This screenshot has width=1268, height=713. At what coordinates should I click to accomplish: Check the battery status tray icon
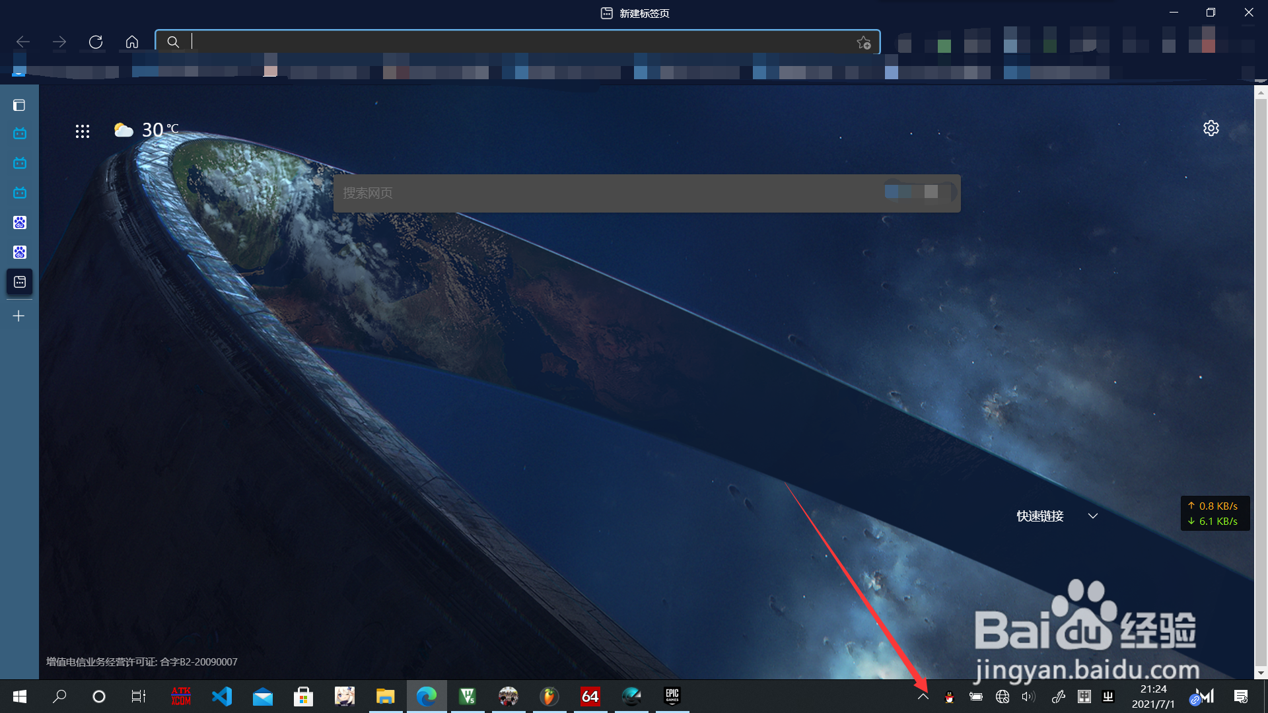tap(976, 697)
